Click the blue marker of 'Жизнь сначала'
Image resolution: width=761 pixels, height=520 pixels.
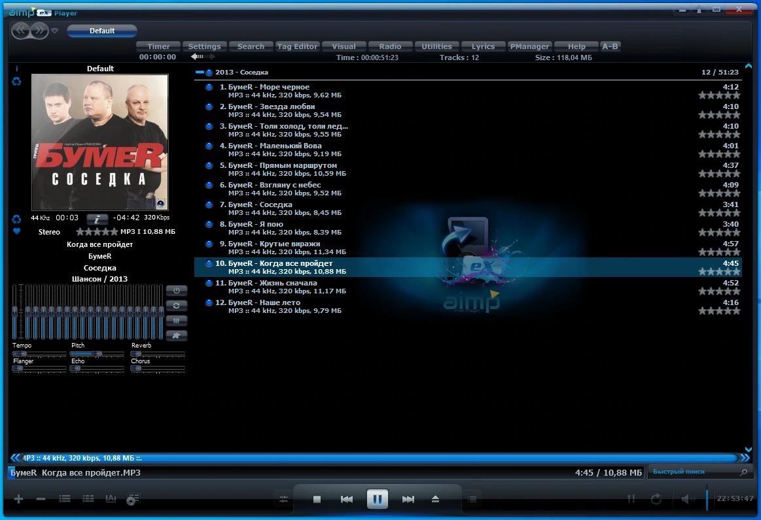pyautogui.click(x=209, y=283)
